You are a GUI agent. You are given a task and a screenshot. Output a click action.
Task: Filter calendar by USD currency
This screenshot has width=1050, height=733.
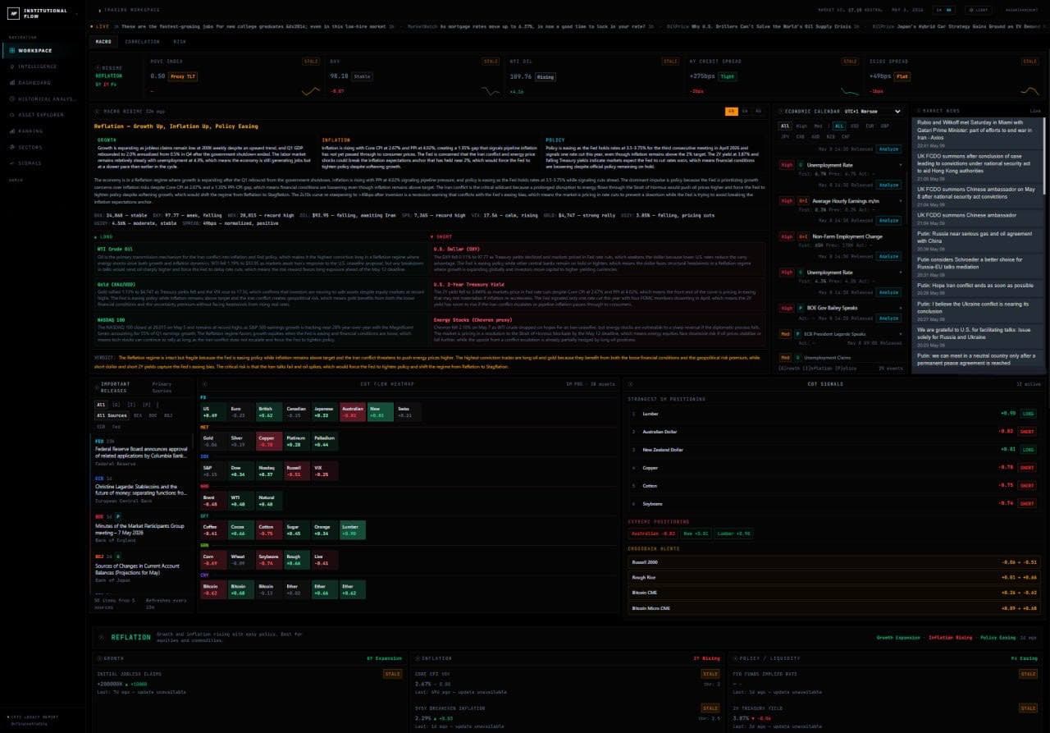click(856, 126)
